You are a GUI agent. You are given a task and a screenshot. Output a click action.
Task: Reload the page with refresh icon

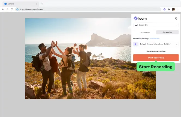[x=12, y=9]
